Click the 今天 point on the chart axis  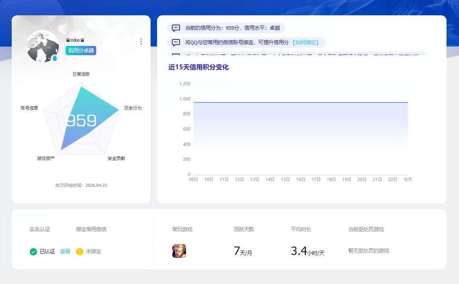[408, 179]
